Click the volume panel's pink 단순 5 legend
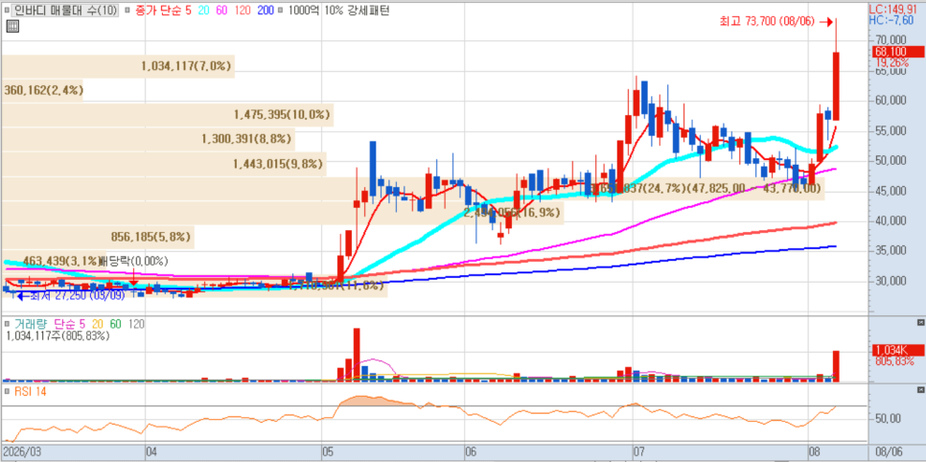The image size is (926, 462). (x=70, y=324)
